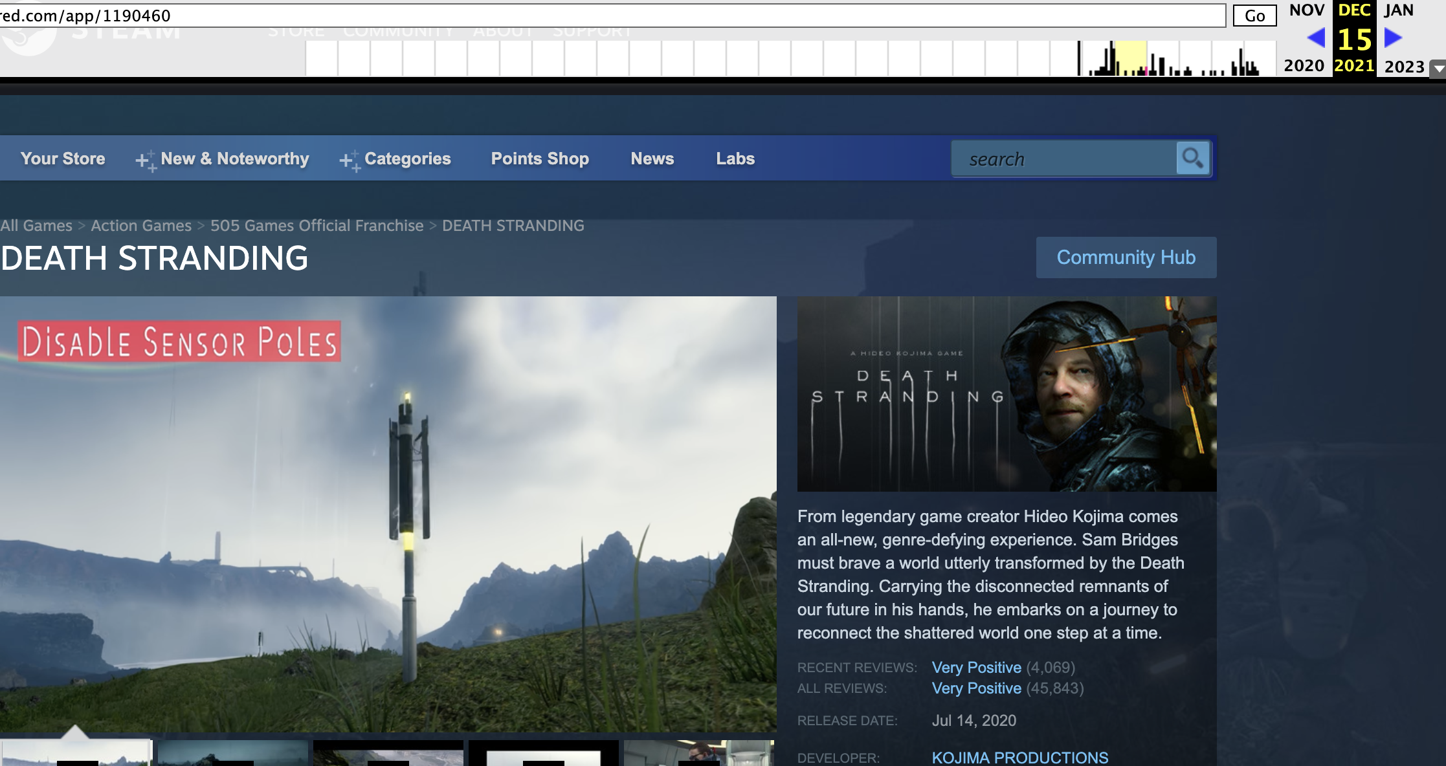Select the fifth highlight strip thumbnail

coord(699,753)
